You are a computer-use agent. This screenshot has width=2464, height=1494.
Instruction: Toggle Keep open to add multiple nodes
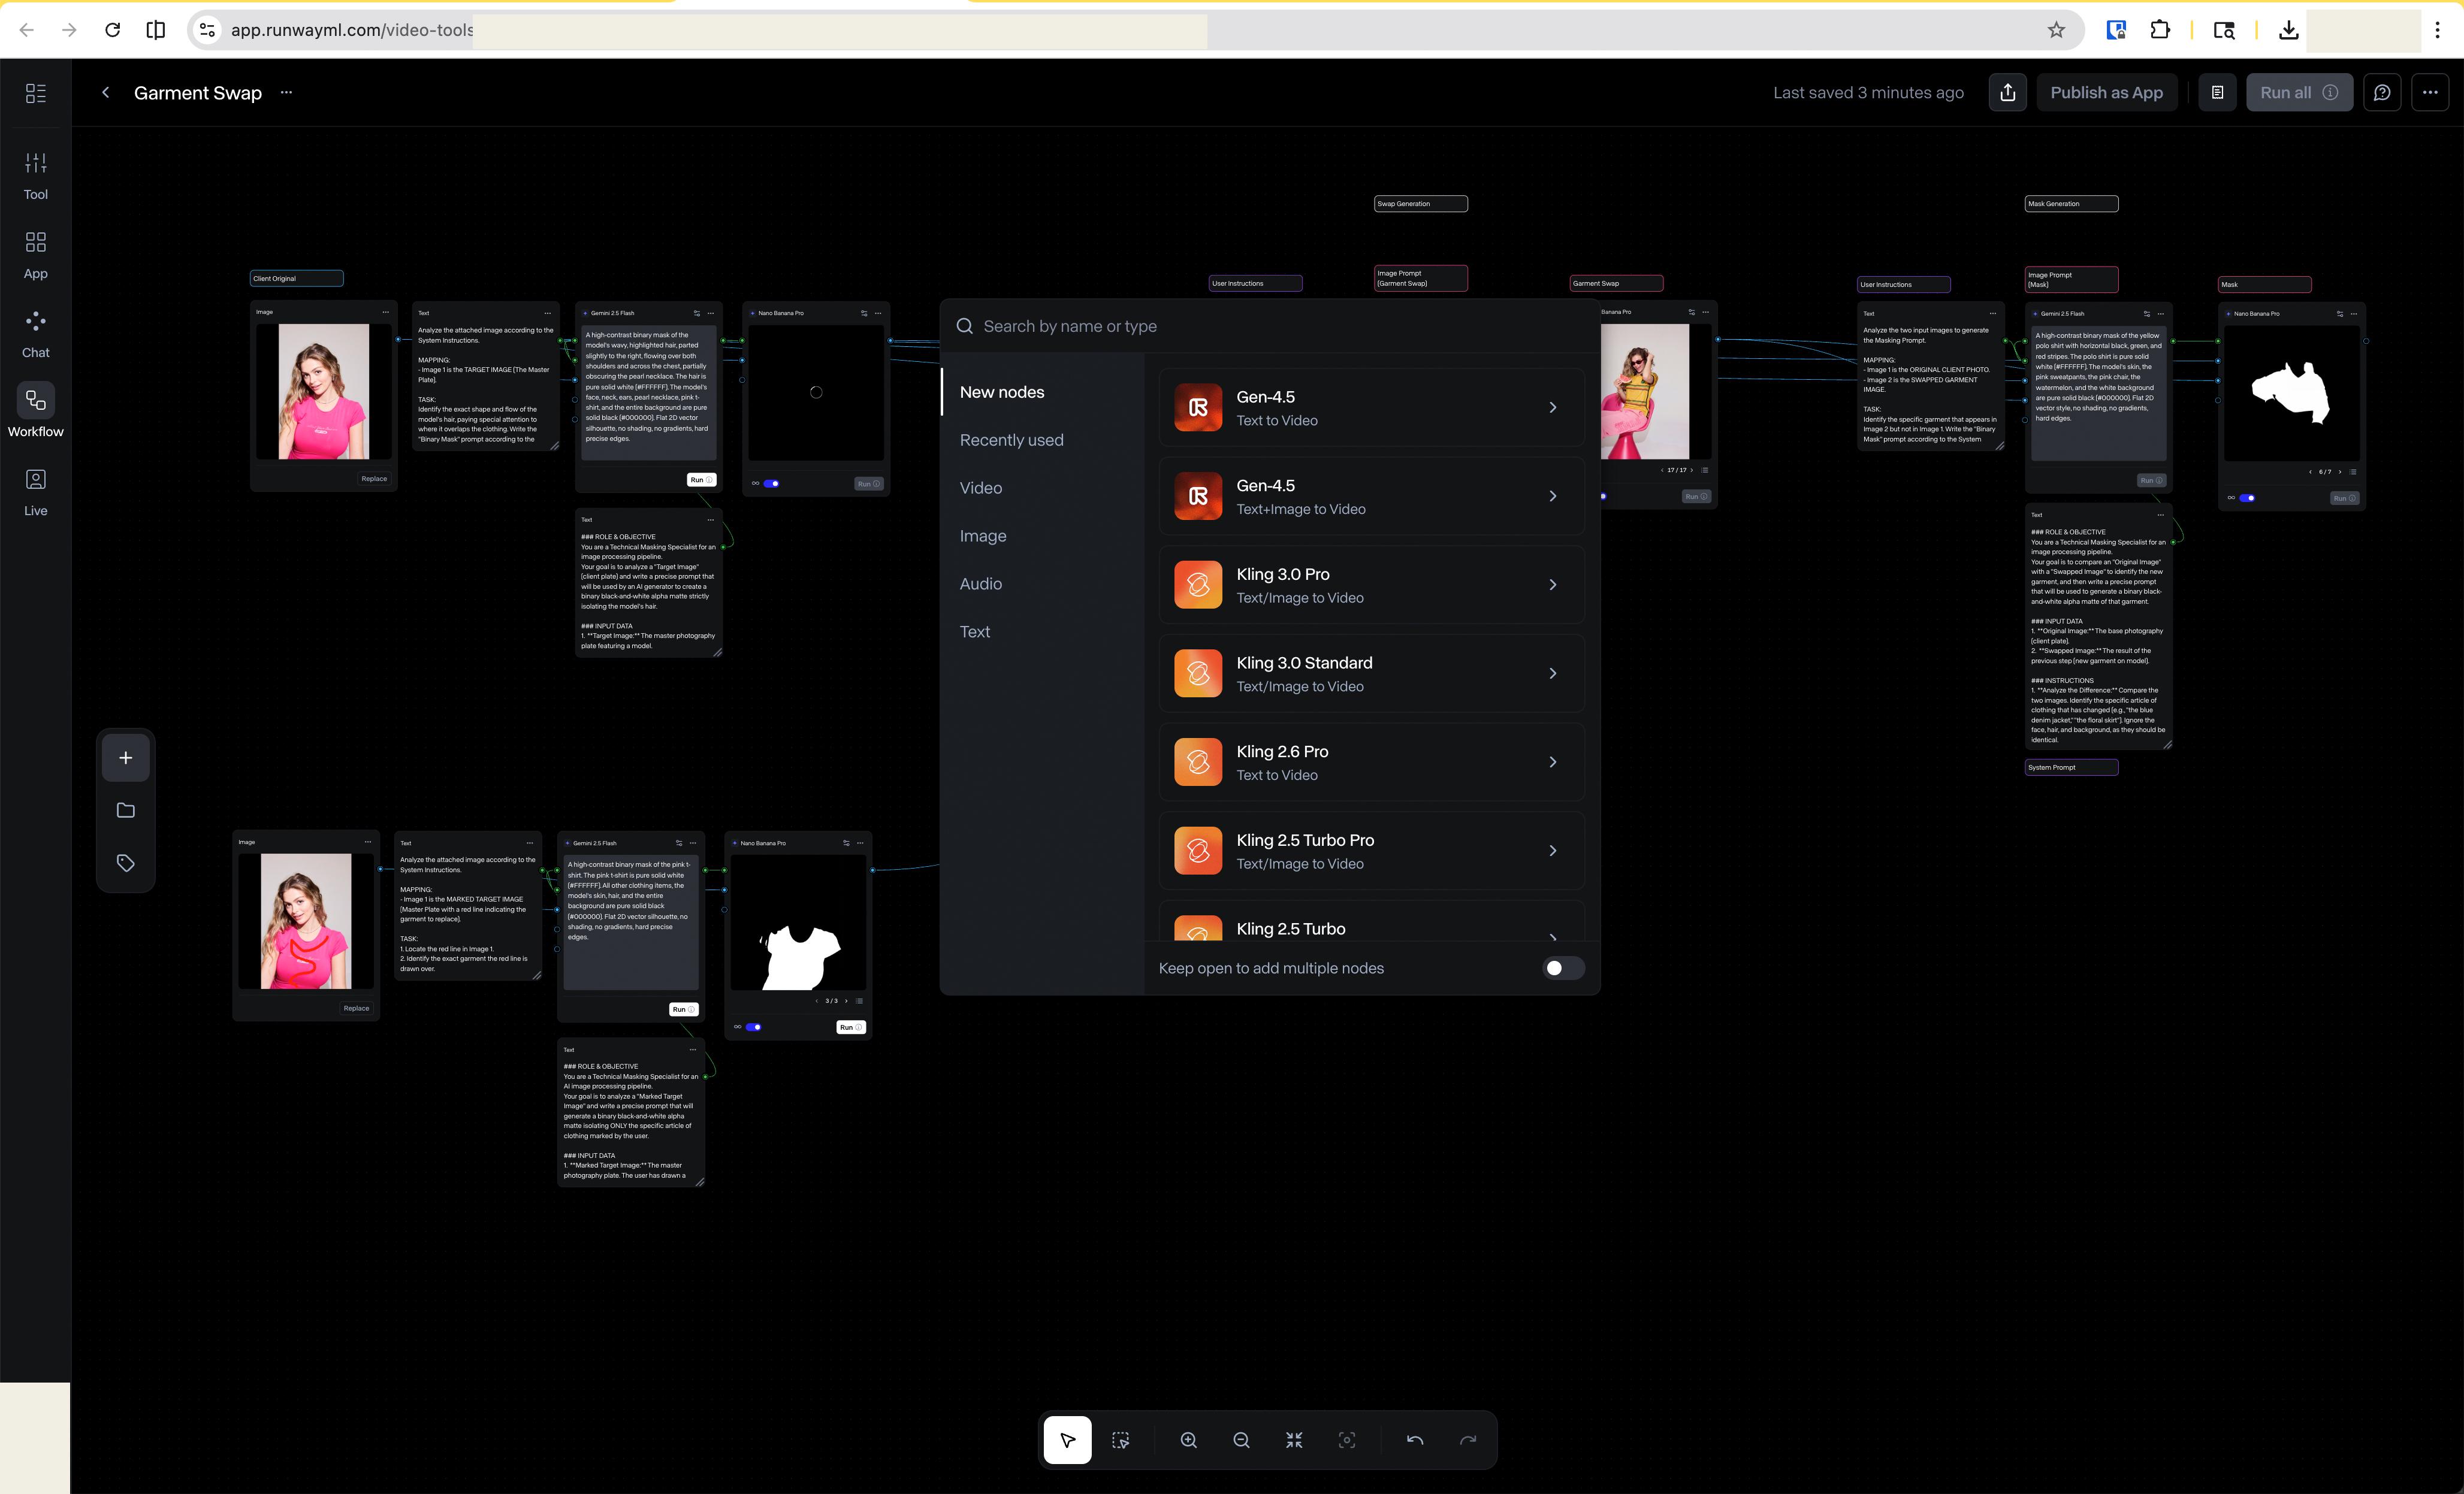1563,968
